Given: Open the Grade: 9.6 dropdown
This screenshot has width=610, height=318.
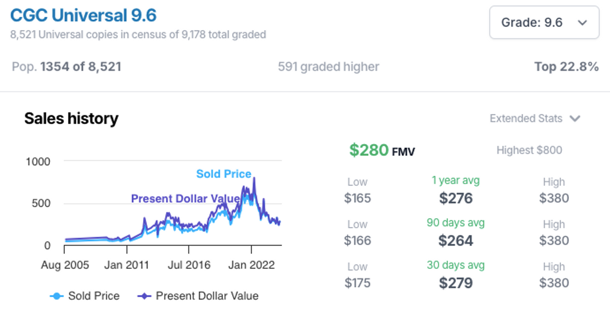Looking at the screenshot, I should (544, 22).
